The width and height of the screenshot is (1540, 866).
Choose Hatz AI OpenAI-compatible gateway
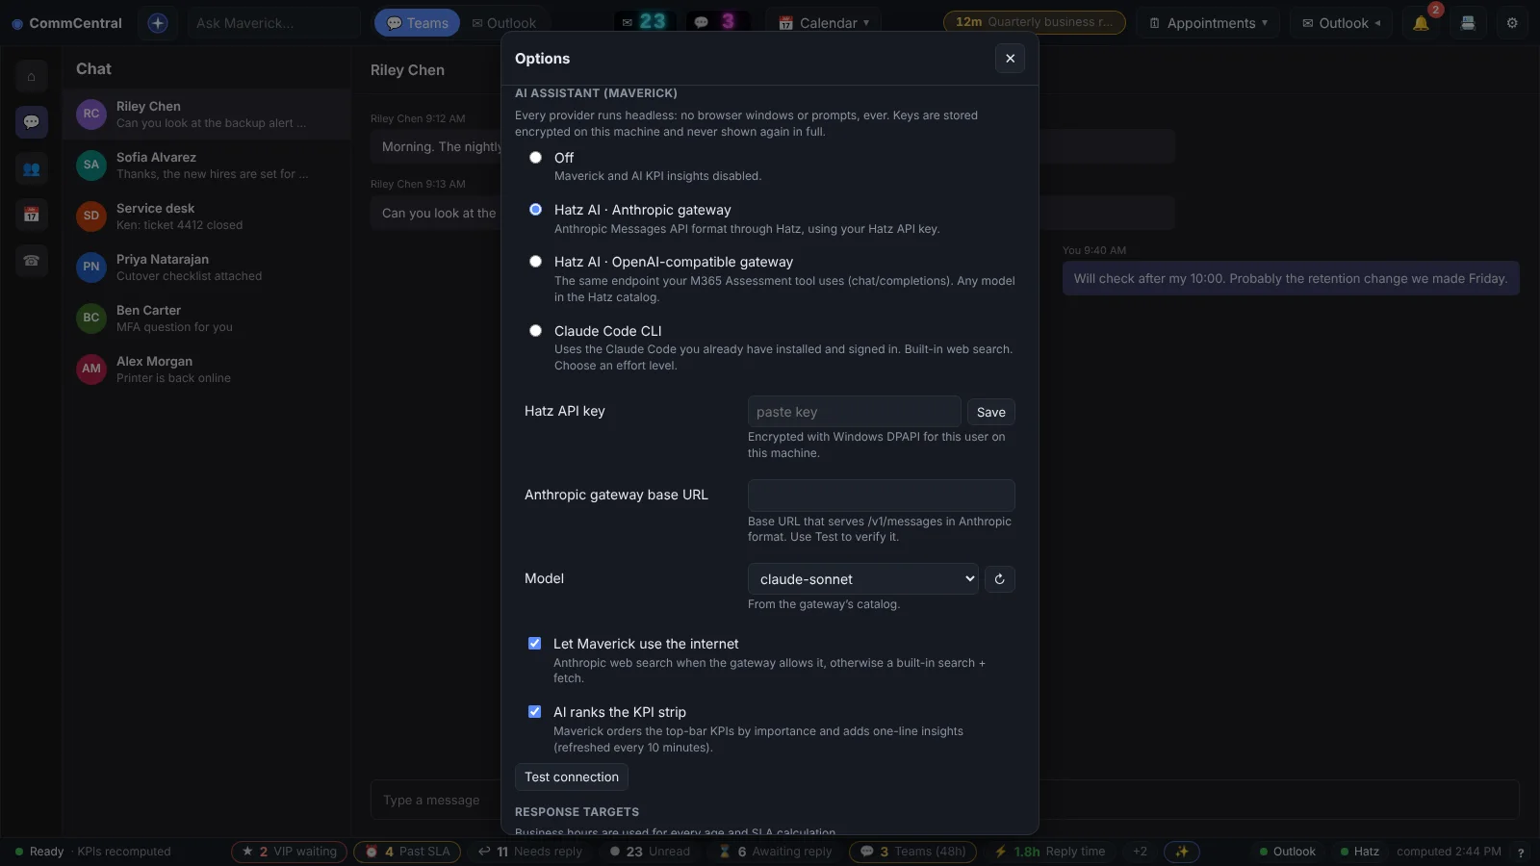(536, 262)
